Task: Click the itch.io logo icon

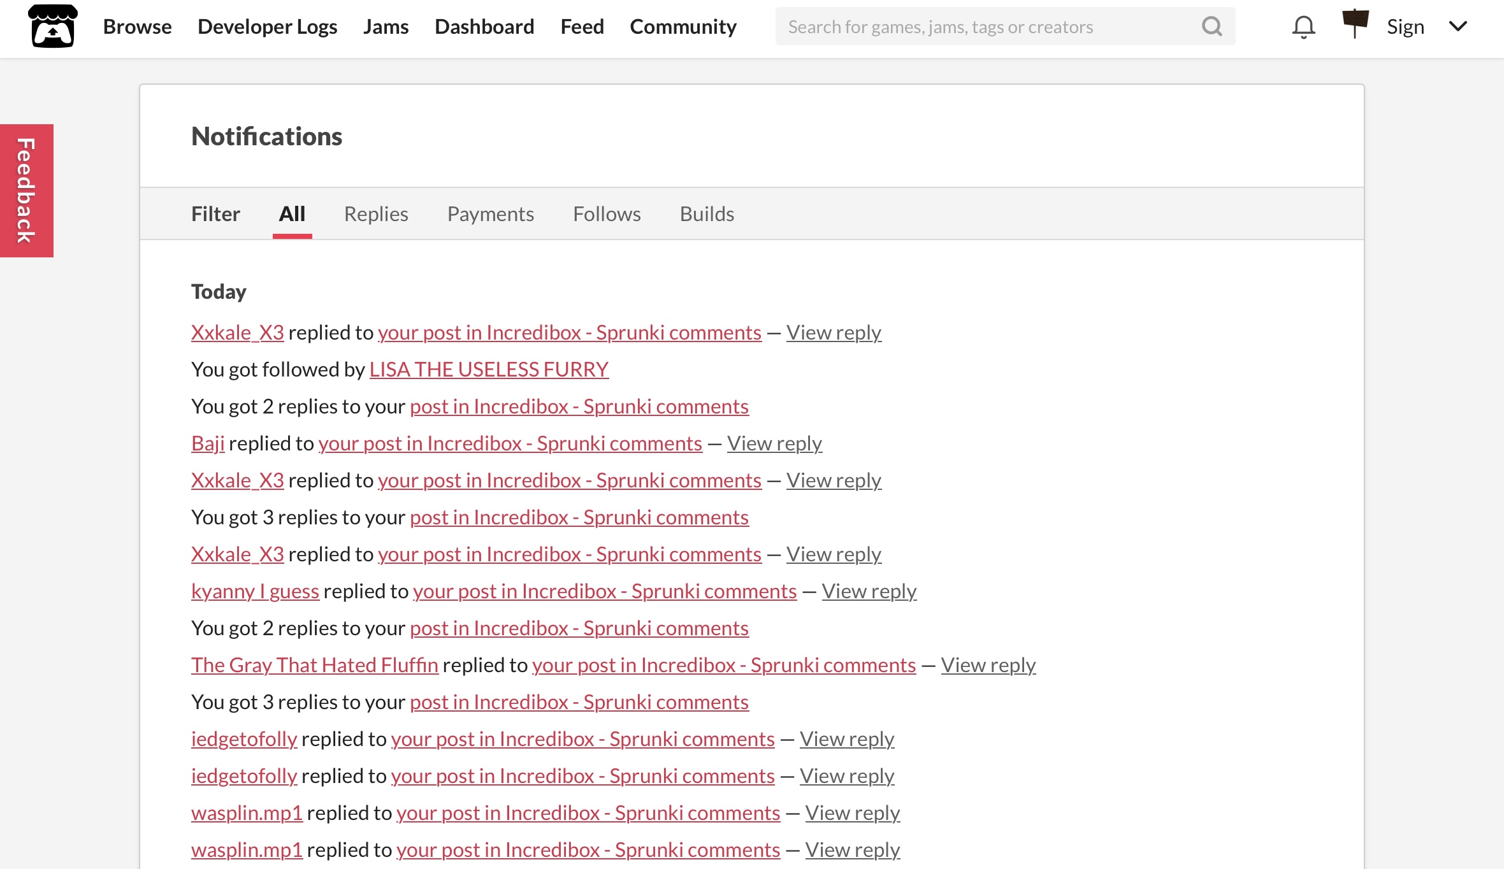Action: pyautogui.click(x=53, y=26)
